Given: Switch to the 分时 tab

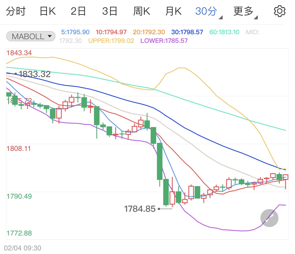Looking at the screenshot, I should (16, 11).
